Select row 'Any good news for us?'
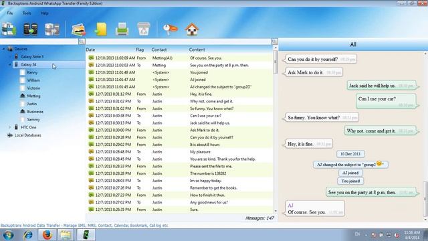 coord(180,202)
